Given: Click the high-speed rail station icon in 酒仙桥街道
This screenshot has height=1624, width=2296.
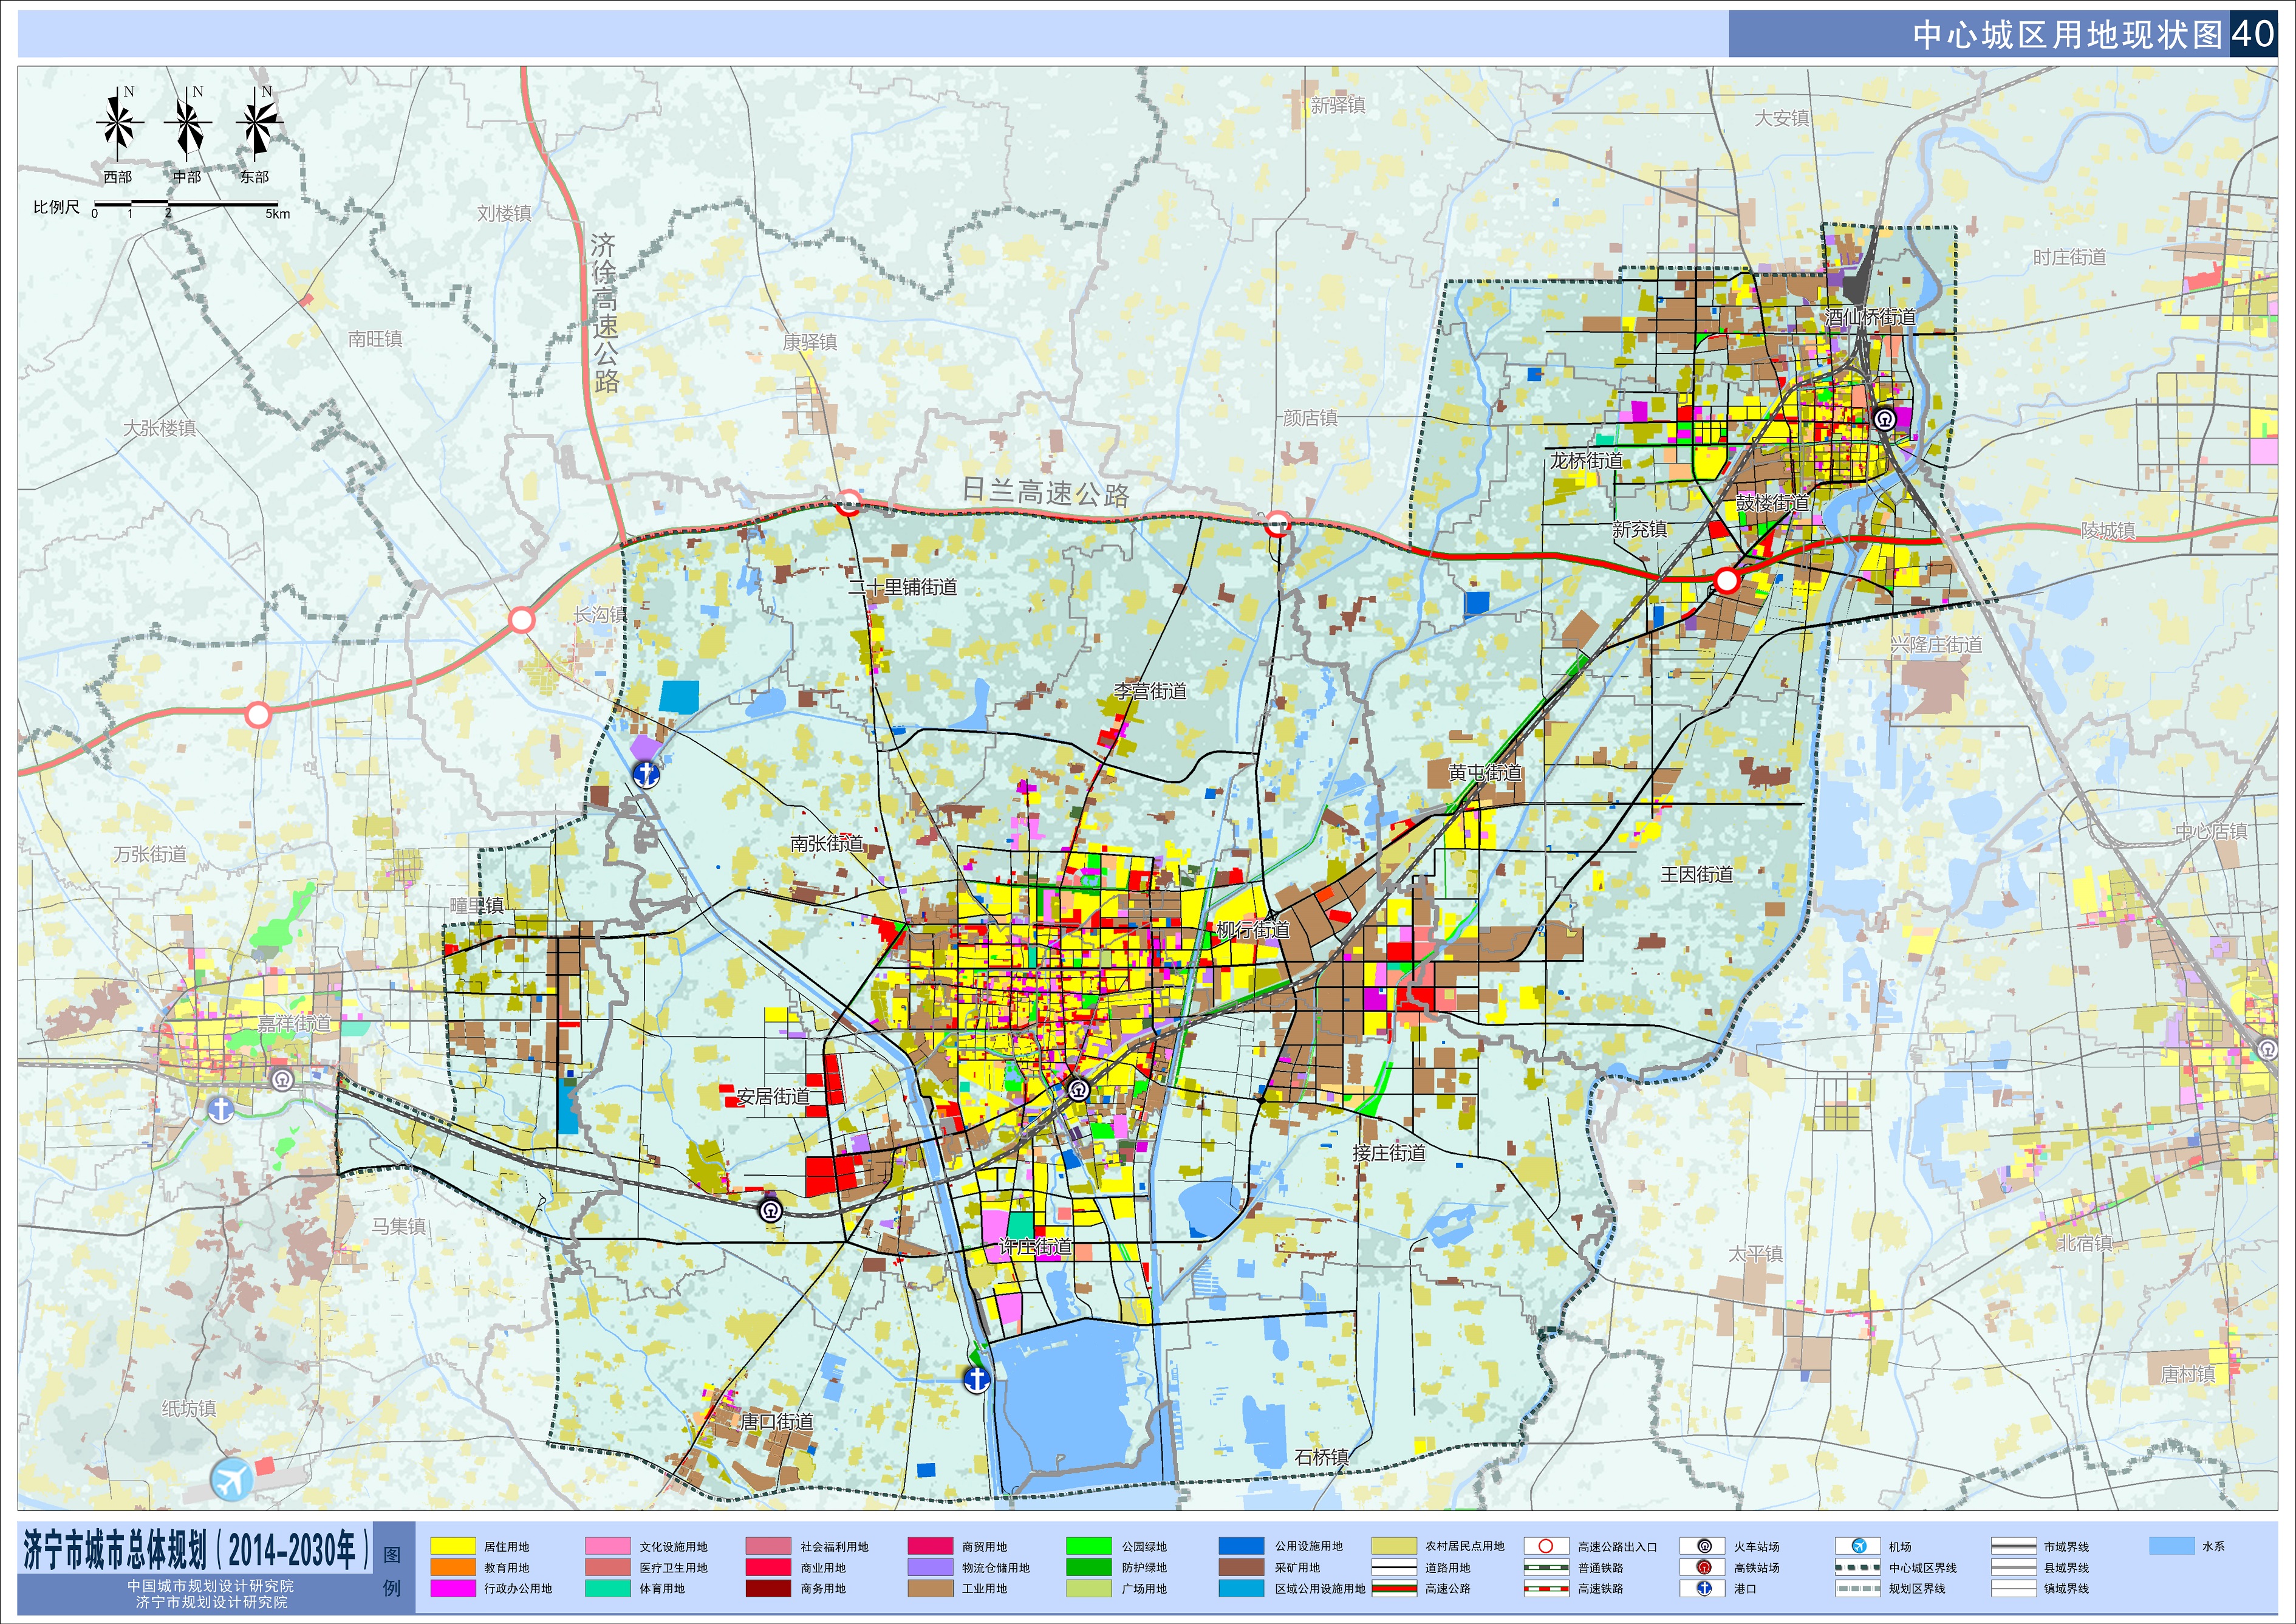Looking at the screenshot, I should click(1884, 419).
